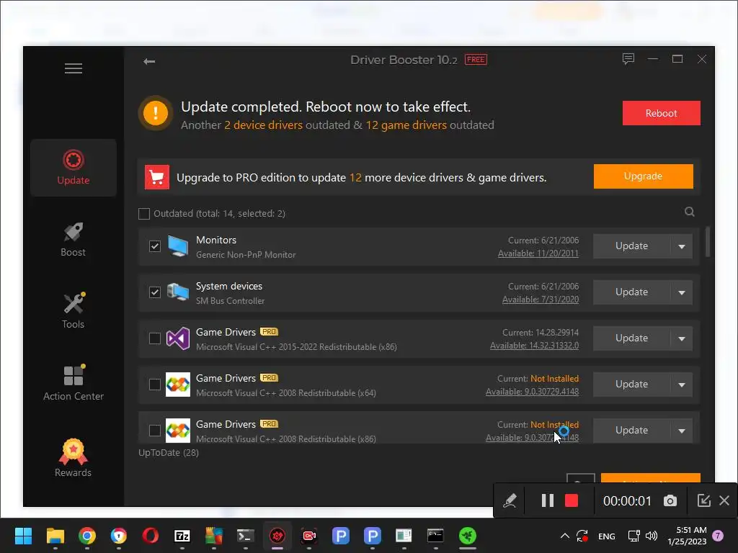This screenshot has width=738, height=553.
Task: Open Google Chrome from taskbar
Action: (87, 536)
